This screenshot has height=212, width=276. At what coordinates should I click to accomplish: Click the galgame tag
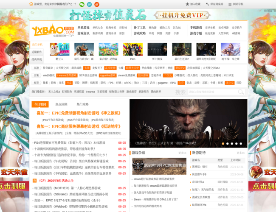pyautogui.click(x=163, y=83)
